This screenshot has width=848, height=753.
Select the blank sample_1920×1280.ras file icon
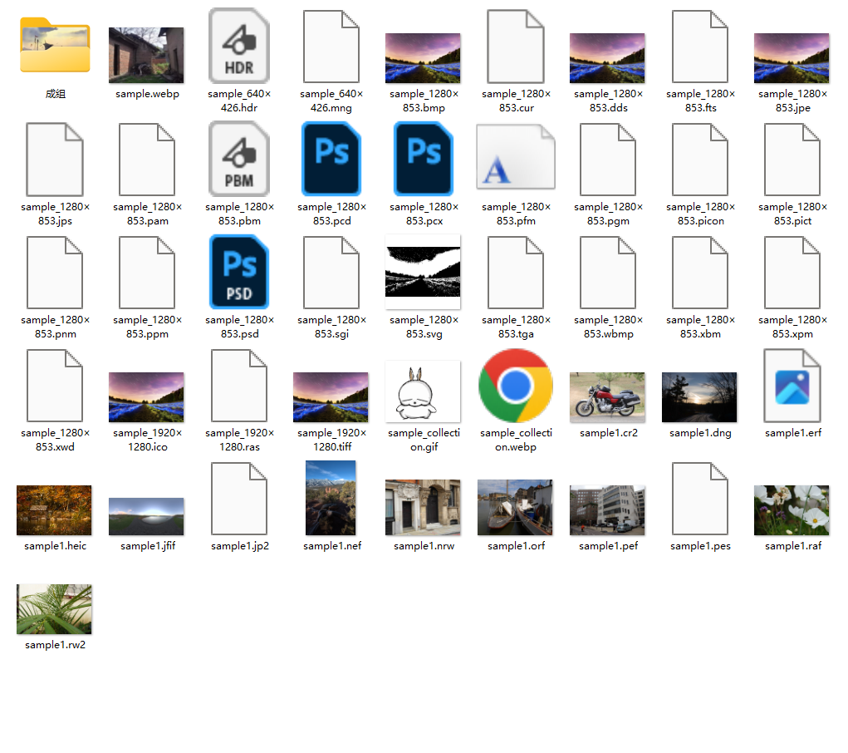239,386
